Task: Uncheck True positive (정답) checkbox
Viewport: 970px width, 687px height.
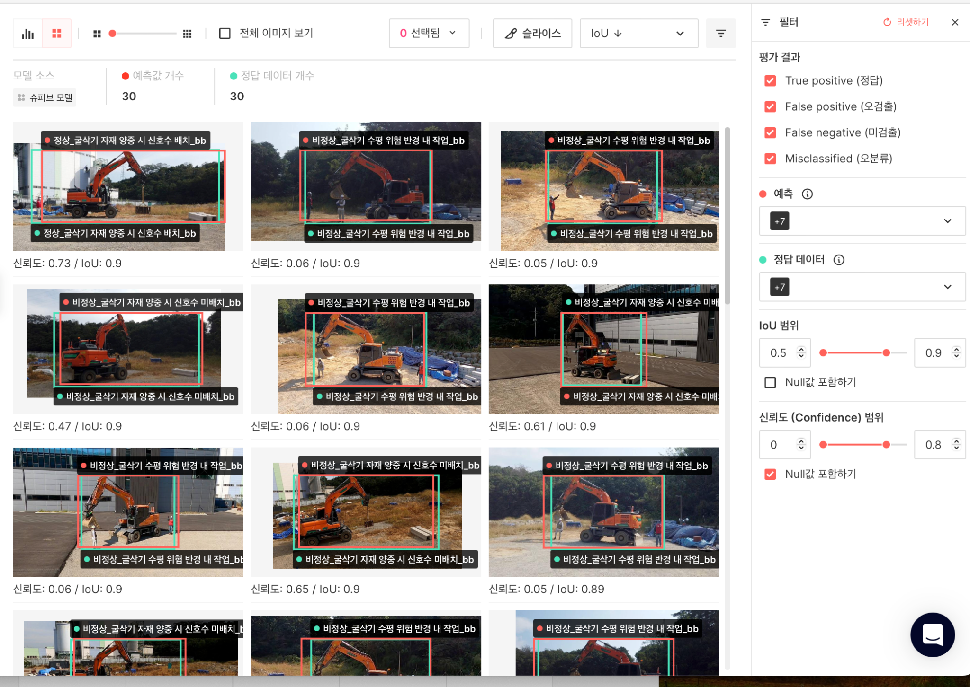Action: tap(770, 81)
